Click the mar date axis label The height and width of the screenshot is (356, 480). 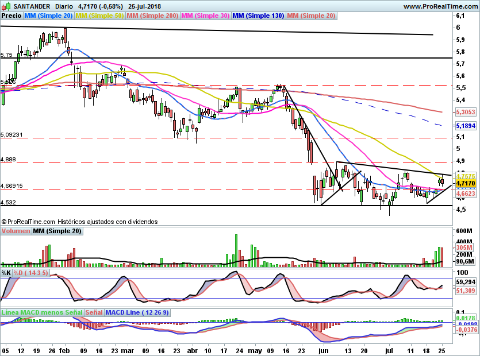point(127,350)
